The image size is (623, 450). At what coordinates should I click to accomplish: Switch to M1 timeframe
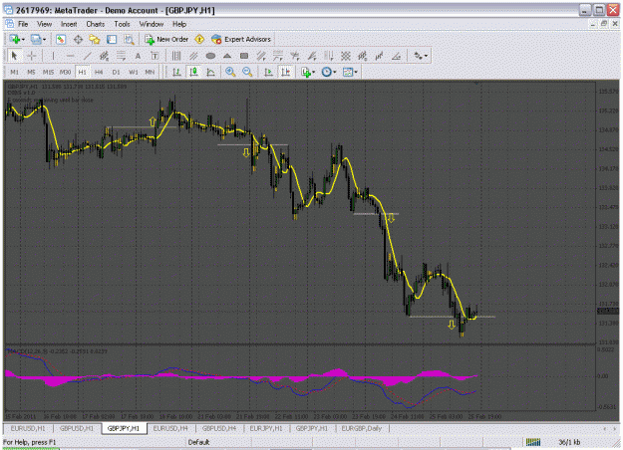pyautogui.click(x=14, y=73)
